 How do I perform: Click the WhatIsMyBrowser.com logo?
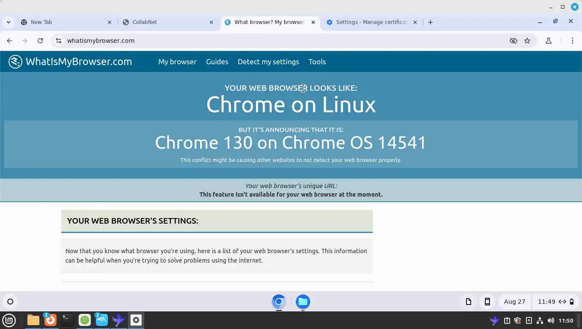pos(70,62)
